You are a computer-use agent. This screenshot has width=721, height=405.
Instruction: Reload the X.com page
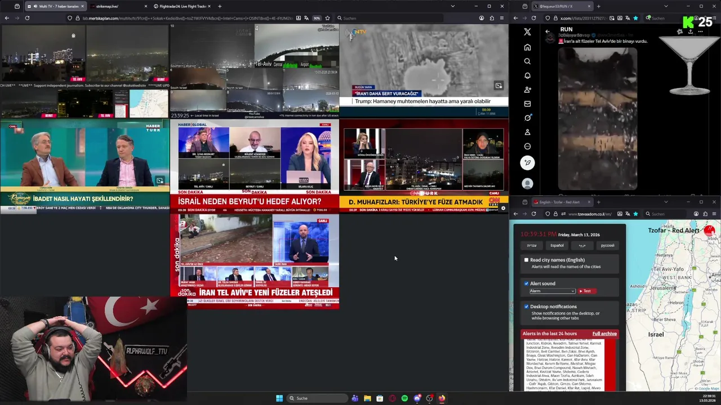533,18
